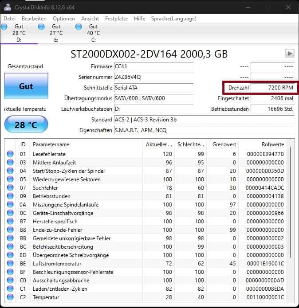The image size is (299, 308).
Task: Click status orb for Ende-zu-Ende-Fehler row
Action: click(x=10, y=230)
